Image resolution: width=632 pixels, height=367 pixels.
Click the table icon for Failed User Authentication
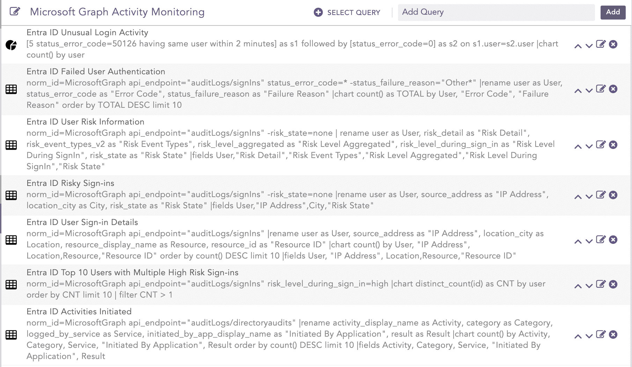tap(11, 89)
